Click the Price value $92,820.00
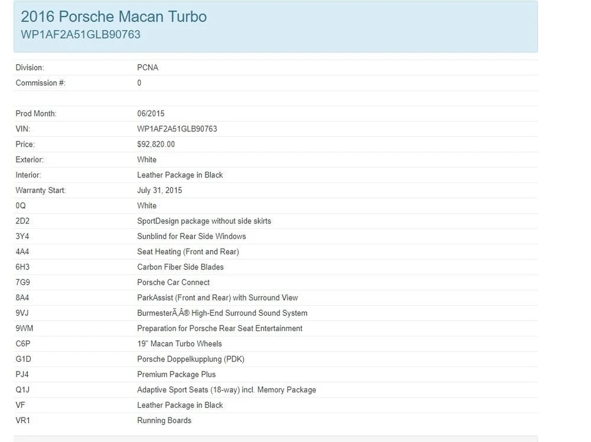591x442 pixels. click(156, 144)
